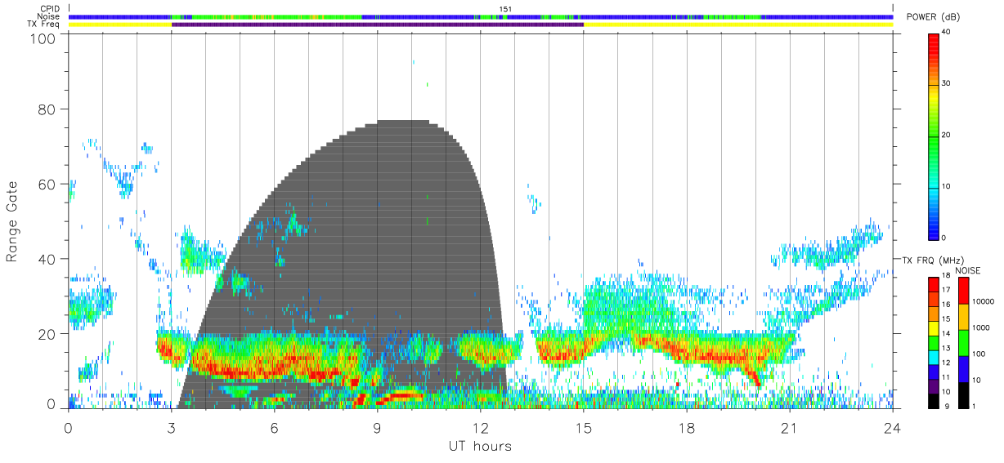This screenshot has height=463, width=1004.
Task: Click the y-axis tick label "20"
Action: [x=47, y=335]
